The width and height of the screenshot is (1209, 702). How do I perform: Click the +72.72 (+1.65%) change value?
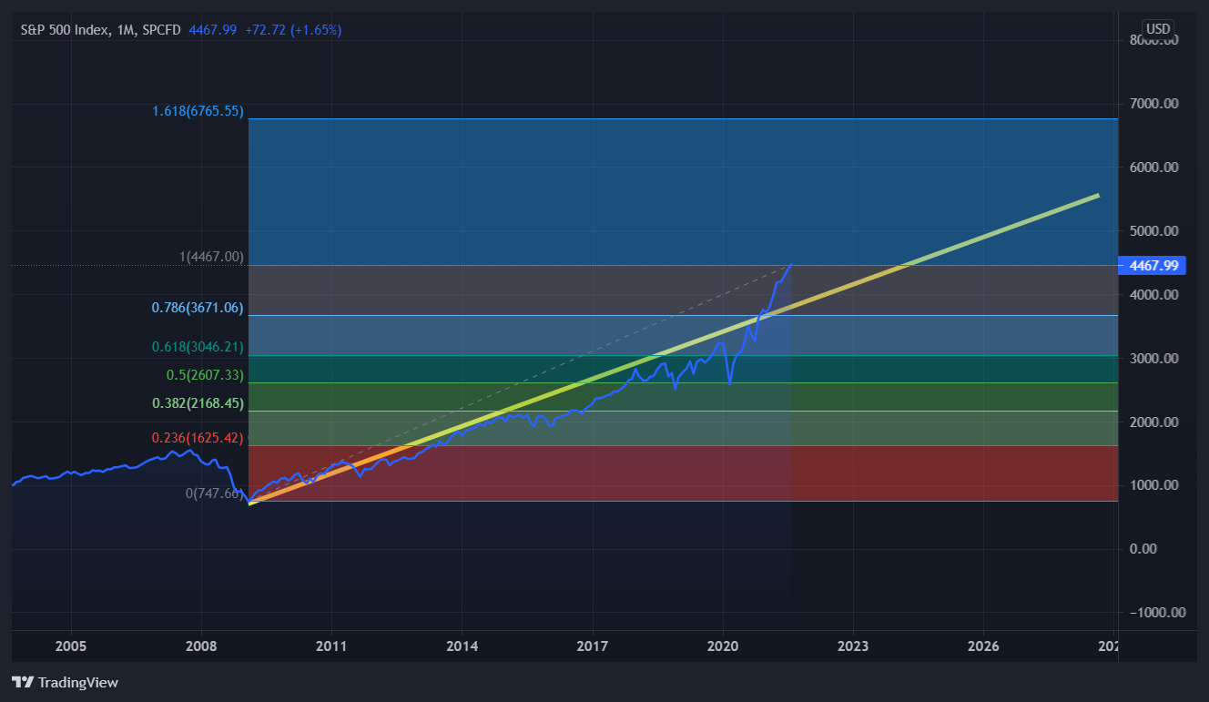[x=293, y=30]
